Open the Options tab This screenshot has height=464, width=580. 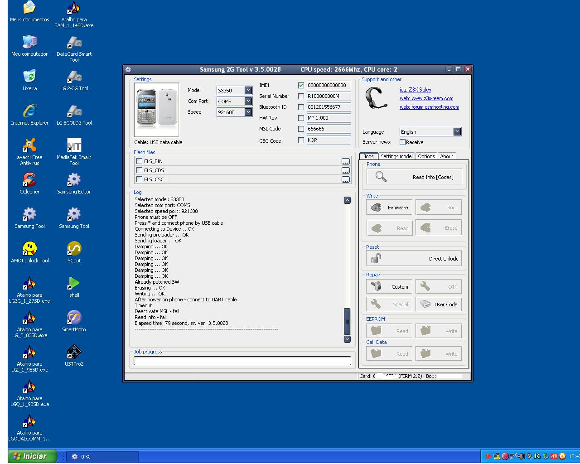[x=426, y=156]
